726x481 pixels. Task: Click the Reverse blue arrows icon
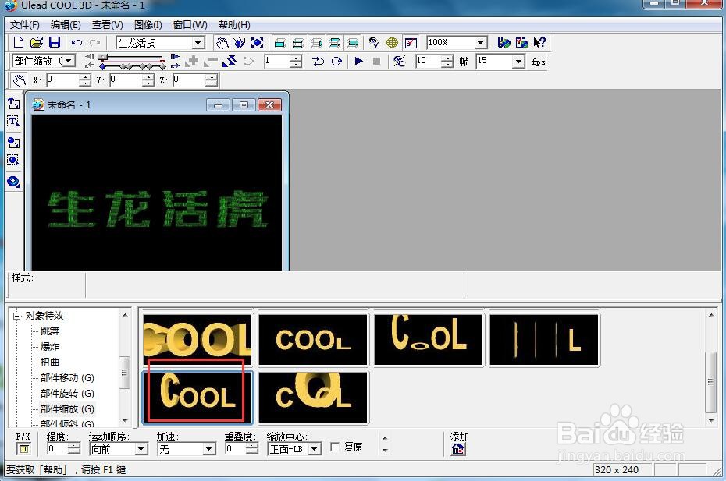(x=230, y=61)
